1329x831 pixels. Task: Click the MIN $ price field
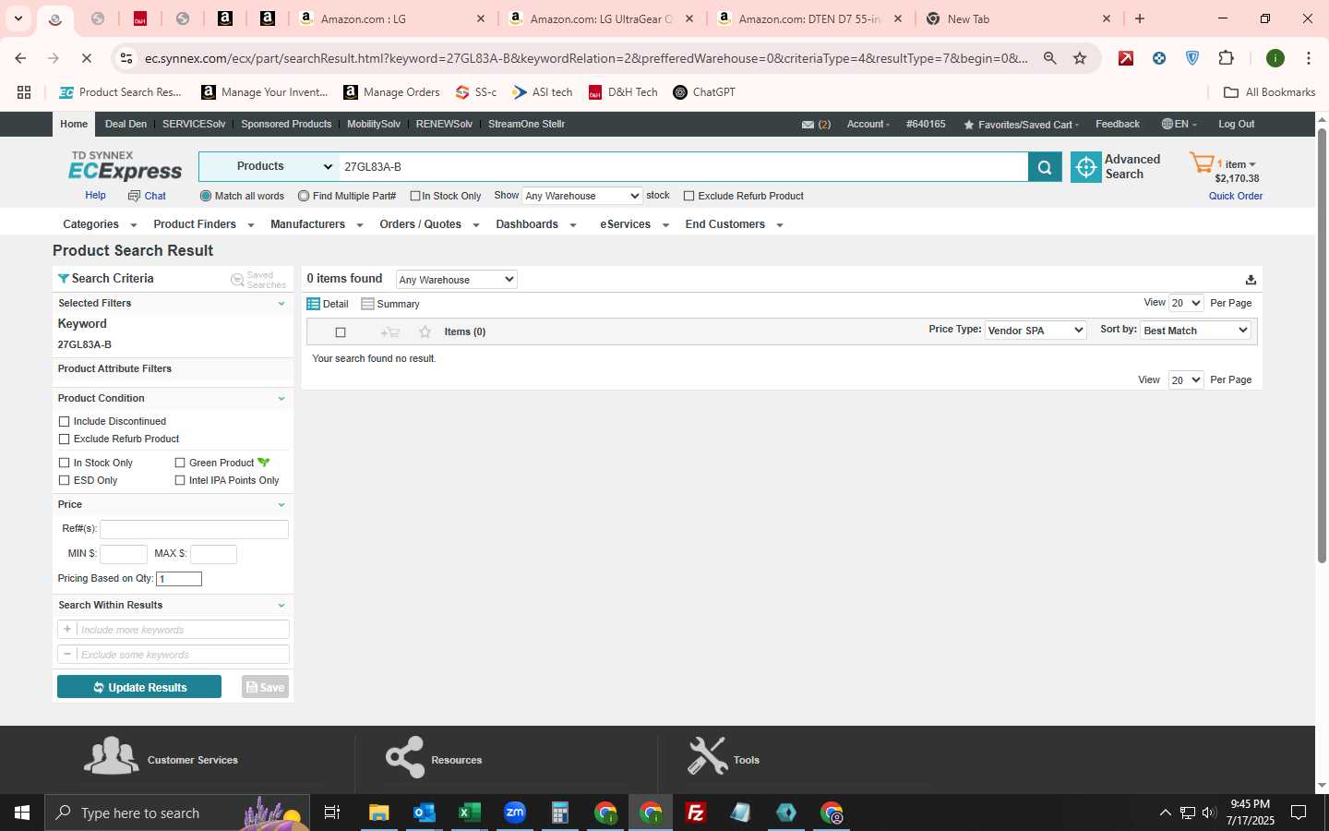124,554
